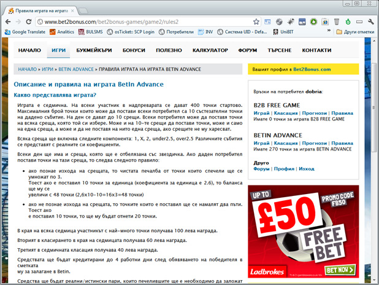Viewport: 379px width, 285px height.
Task: Click Играй under BETIN ADVANCE
Action: click(261, 143)
